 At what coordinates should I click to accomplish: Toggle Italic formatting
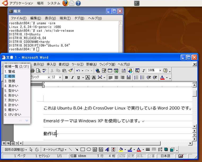[73, 78]
